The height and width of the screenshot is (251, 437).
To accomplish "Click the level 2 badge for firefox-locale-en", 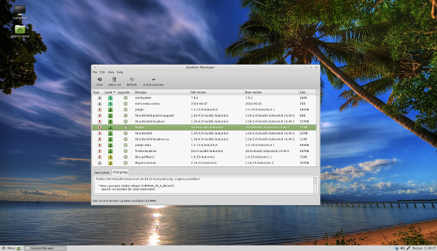I will 111,151.
